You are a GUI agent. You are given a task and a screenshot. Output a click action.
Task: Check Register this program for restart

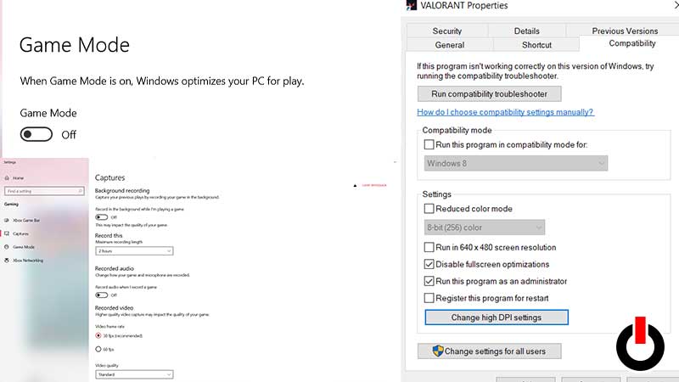point(429,298)
